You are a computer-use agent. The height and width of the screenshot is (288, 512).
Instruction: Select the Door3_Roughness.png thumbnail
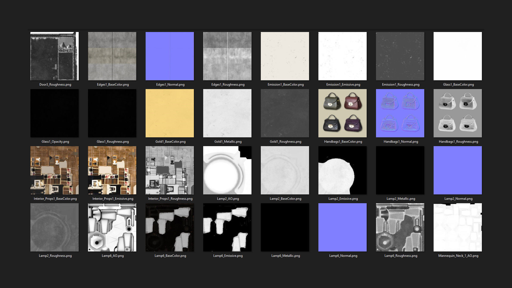[54, 56]
